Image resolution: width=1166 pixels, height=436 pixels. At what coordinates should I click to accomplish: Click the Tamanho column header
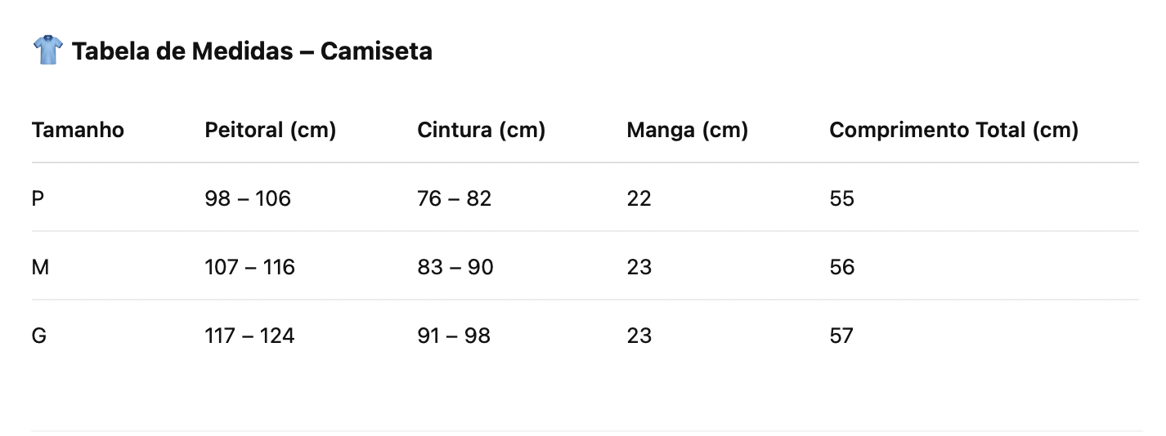pyautogui.click(x=78, y=130)
